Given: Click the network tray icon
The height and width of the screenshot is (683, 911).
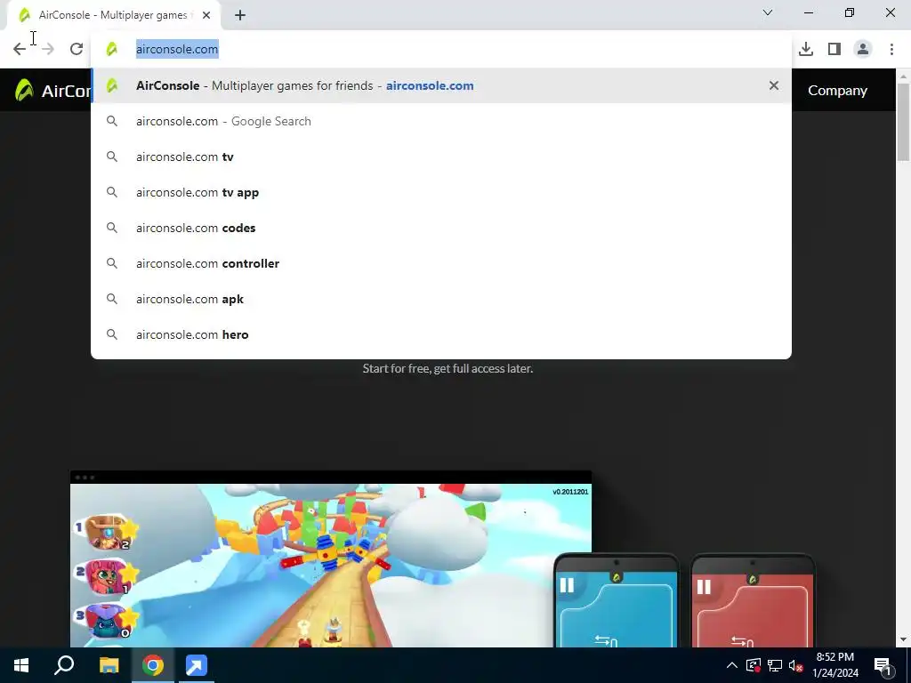Looking at the screenshot, I should click(x=775, y=665).
